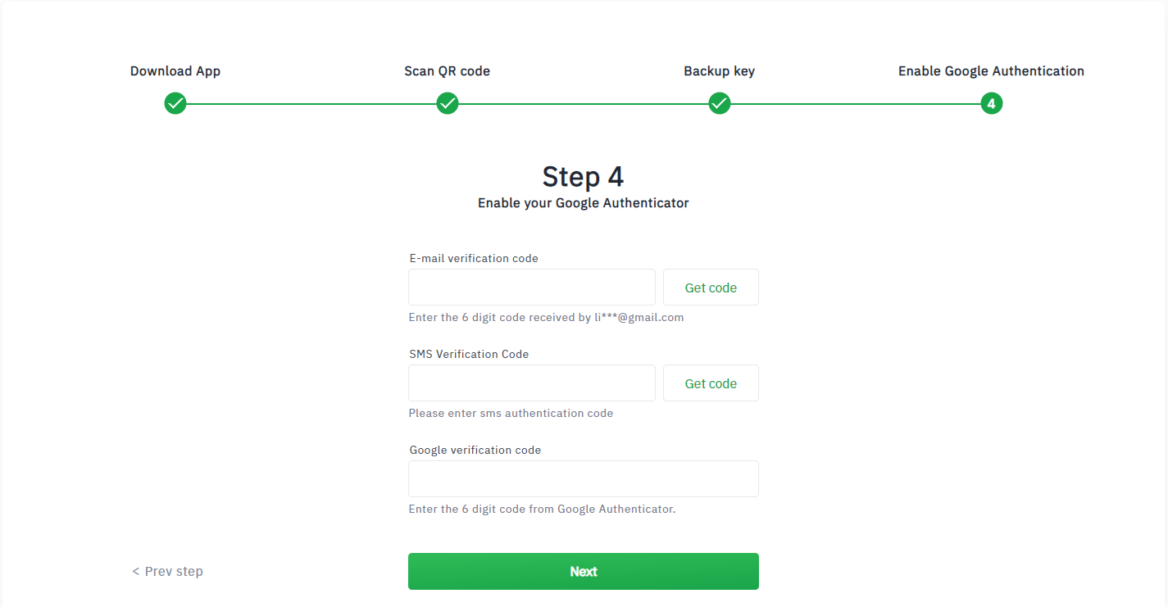This screenshot has width=1168, height=607.
Task: Select the Scan QR code step label
Action: [x=448, y=71]
